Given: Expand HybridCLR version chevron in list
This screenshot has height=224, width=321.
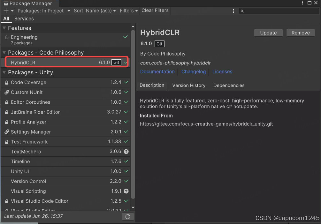Looking at the screenshot, I should [126, 62].
